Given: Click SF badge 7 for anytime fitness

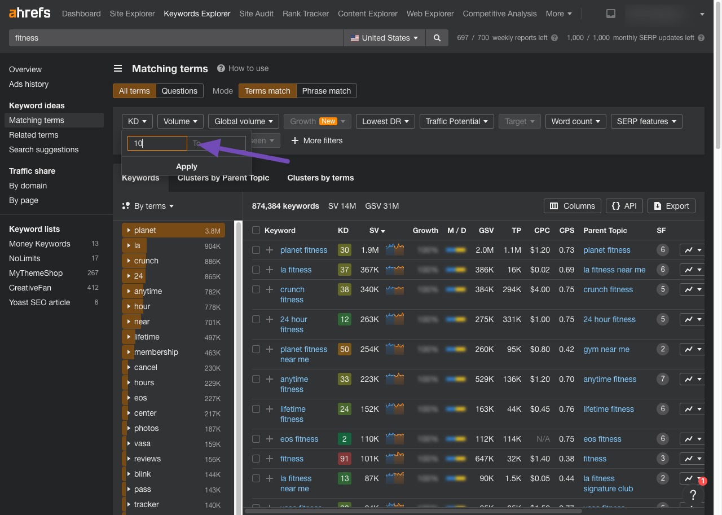Looking at the screenshot, I should coord(663,379).
